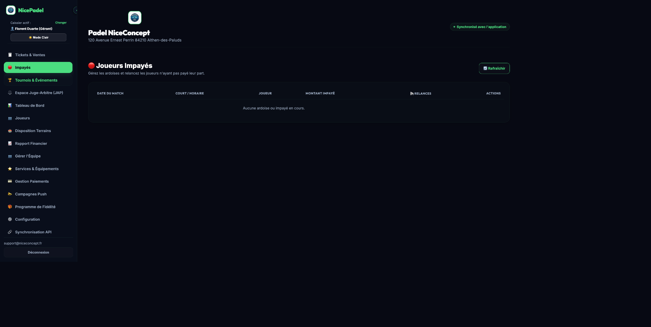This screenshot has height=327, width=651.
Task: Click the team icon for Gérer l'Équipe
Action: pyautogui.click(x=10, y=156)
